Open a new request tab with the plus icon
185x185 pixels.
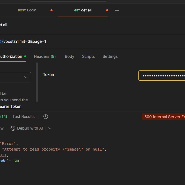pyautogui.click(x=117, y=10)
